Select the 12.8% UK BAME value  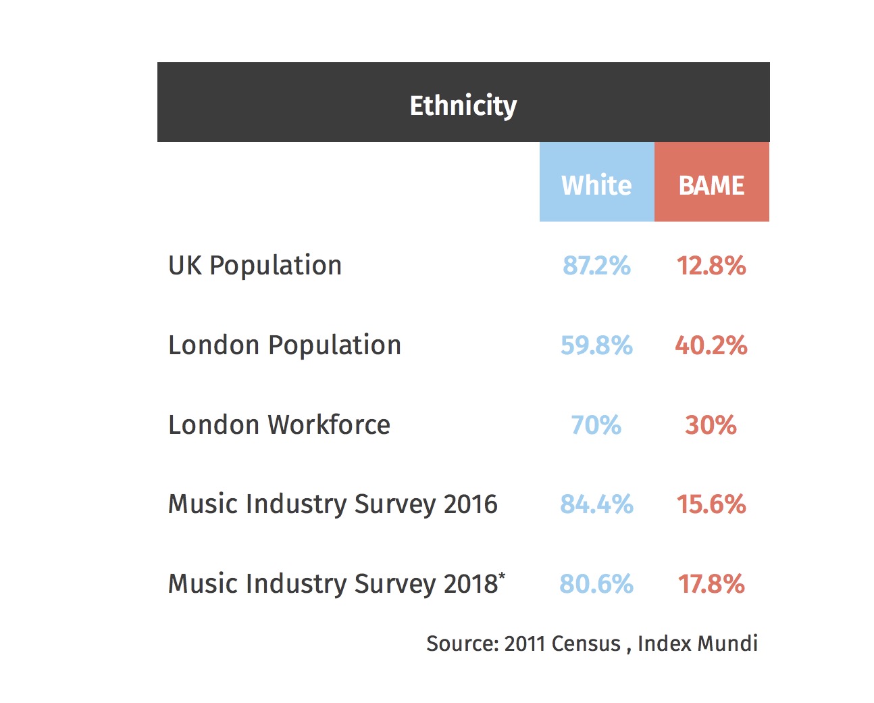(x=711, y=265)
